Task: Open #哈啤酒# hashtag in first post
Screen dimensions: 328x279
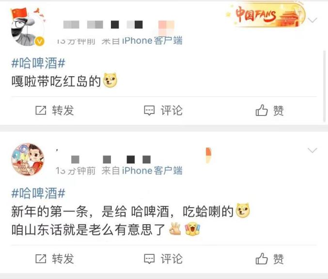Action: [38, 63]
